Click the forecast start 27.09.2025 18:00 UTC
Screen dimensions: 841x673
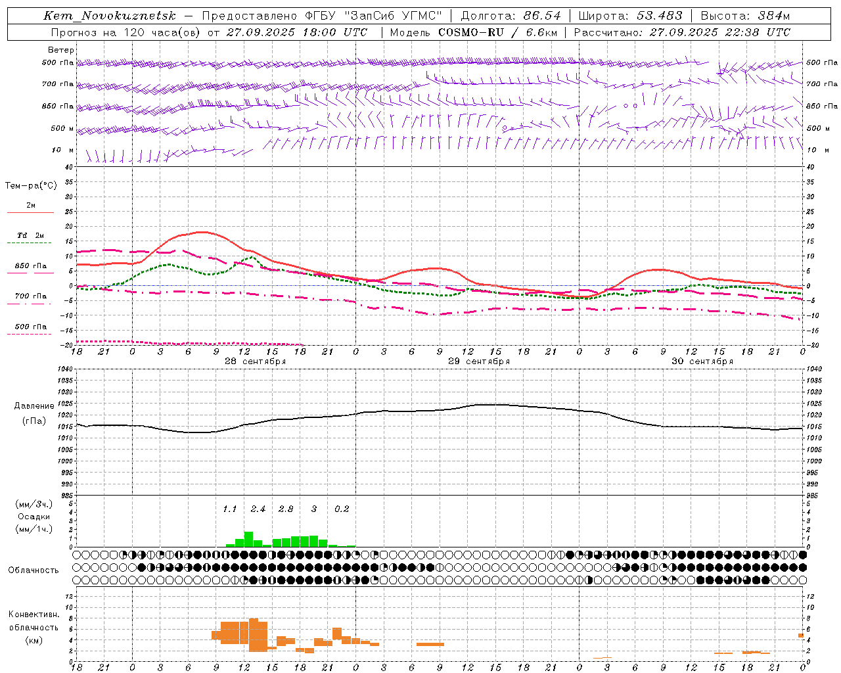[x=297, y=32]
